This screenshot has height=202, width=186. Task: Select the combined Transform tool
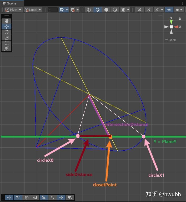click(6, 49)
